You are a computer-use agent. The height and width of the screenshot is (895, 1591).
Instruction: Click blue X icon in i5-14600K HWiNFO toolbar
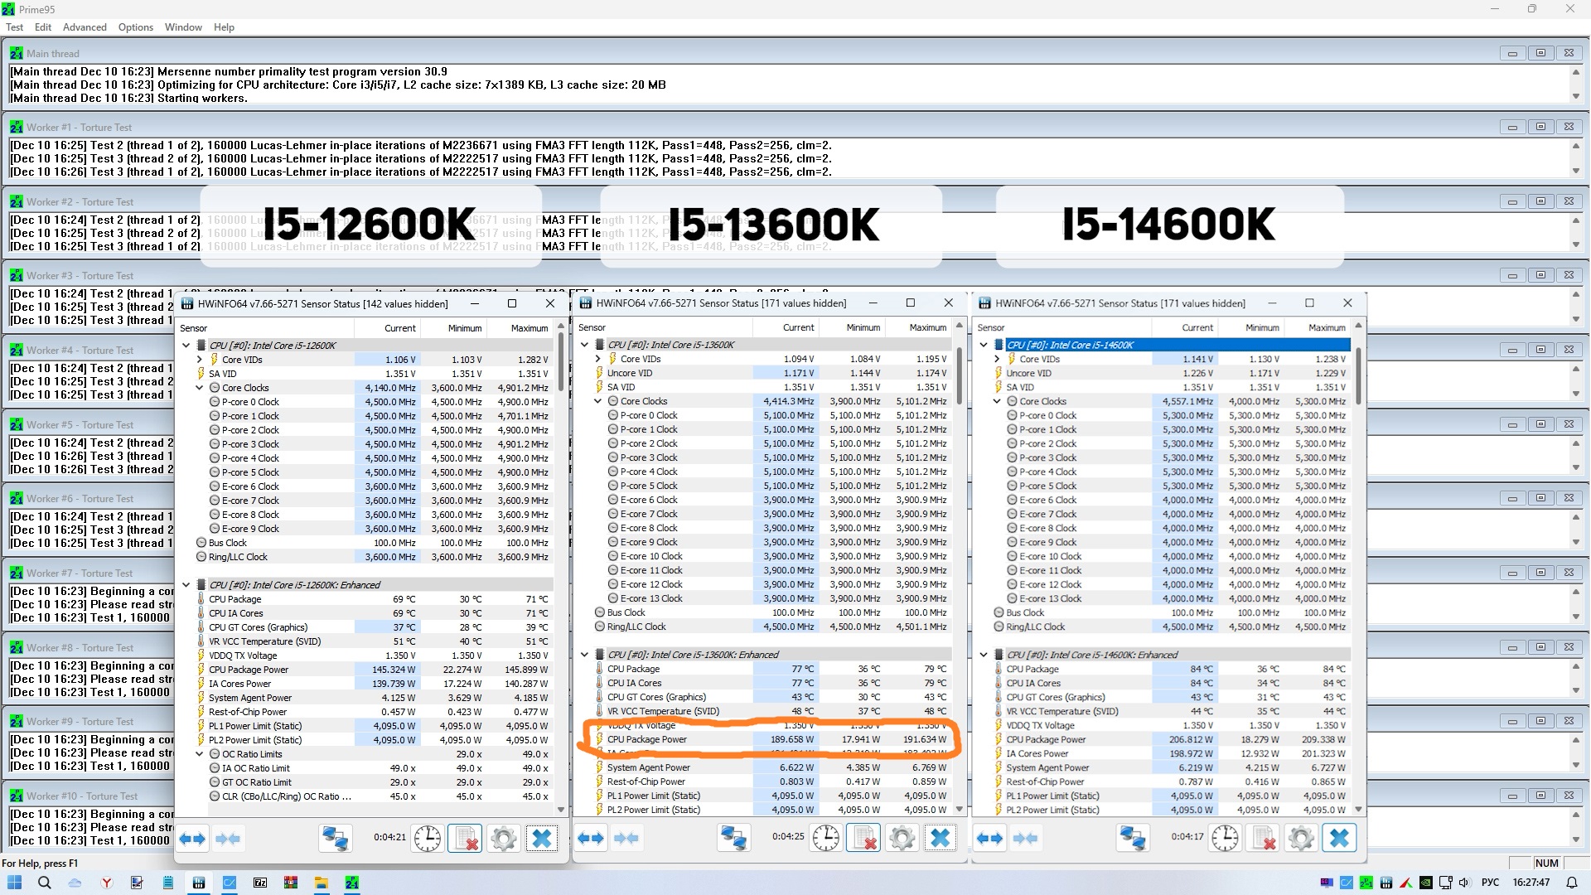click(x=1340, y=839)
